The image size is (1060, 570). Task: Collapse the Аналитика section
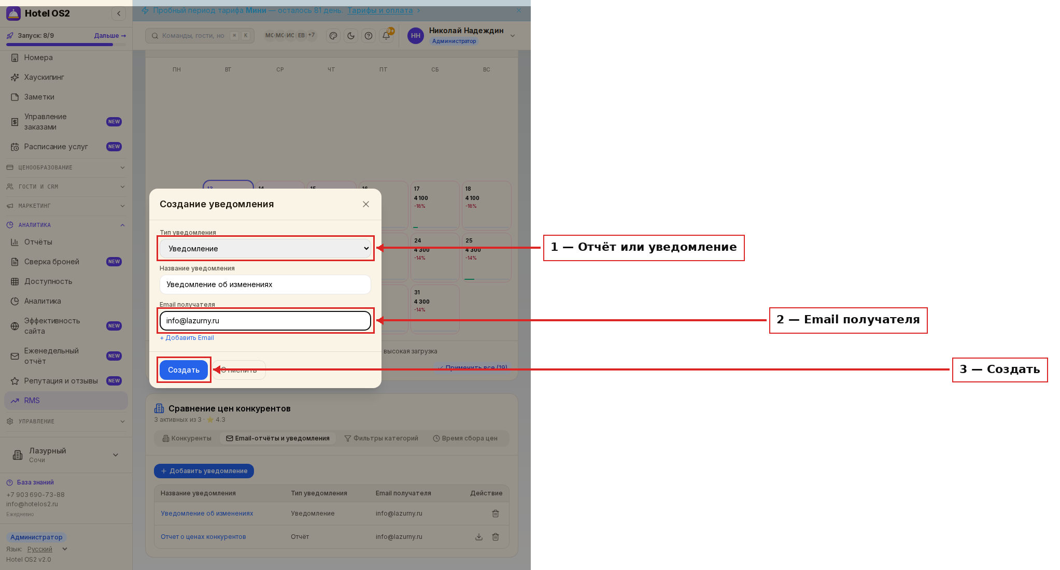(66, 225)
